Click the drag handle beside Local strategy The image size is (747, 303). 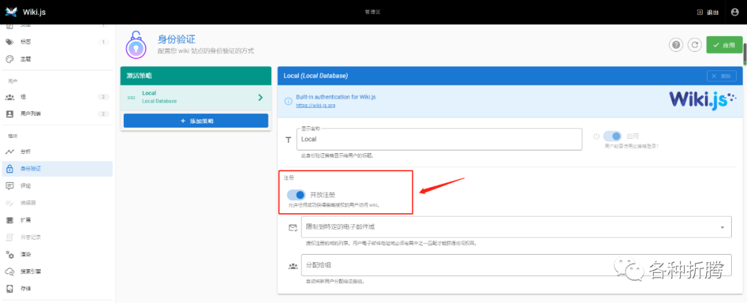[x=131, y=97]
